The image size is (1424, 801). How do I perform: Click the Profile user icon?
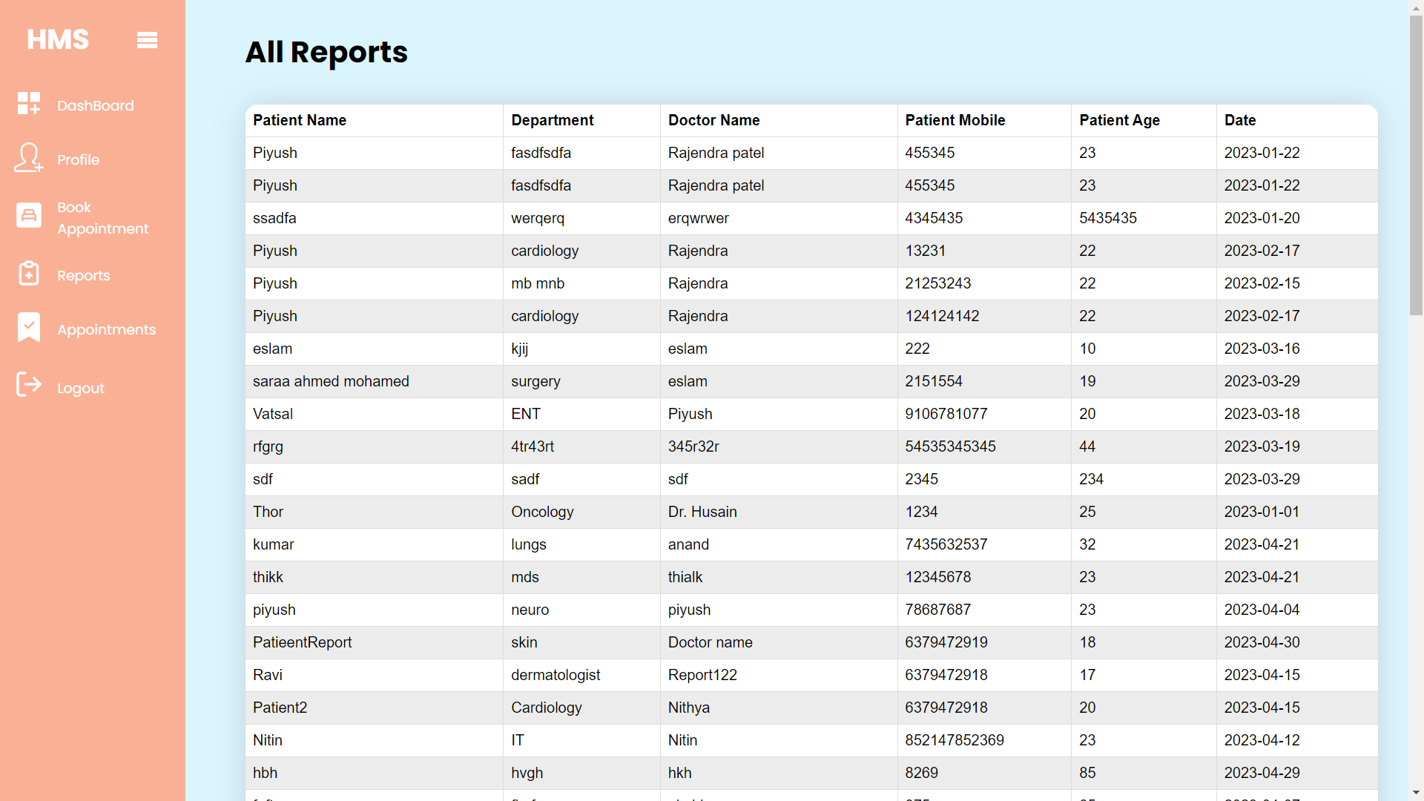[x=29, y=157]
